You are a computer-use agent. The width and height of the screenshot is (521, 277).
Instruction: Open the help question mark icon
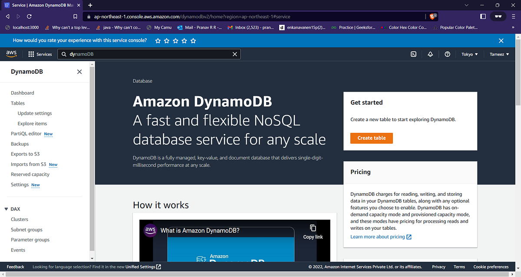pos(447,54)
